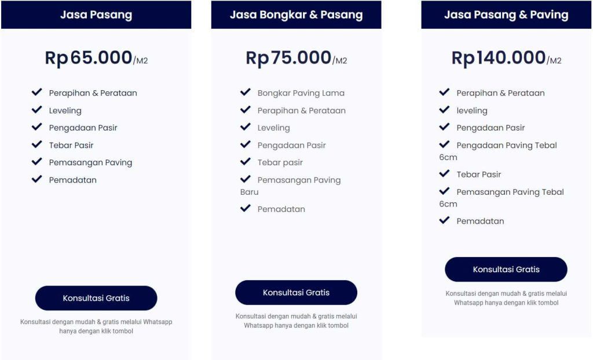Click checkmark icon beside Bongkar Paving Lama
Image resolution: width=593 pixels, height=360 pixels.
tap(246, 92)
